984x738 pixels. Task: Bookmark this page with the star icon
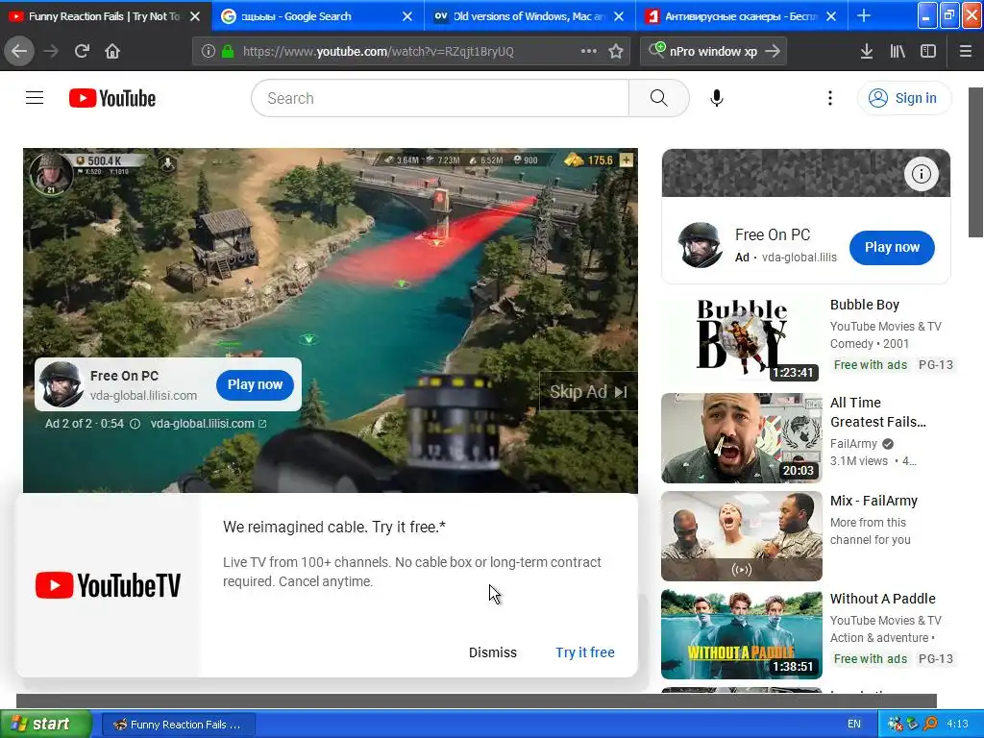coord(616,52)
